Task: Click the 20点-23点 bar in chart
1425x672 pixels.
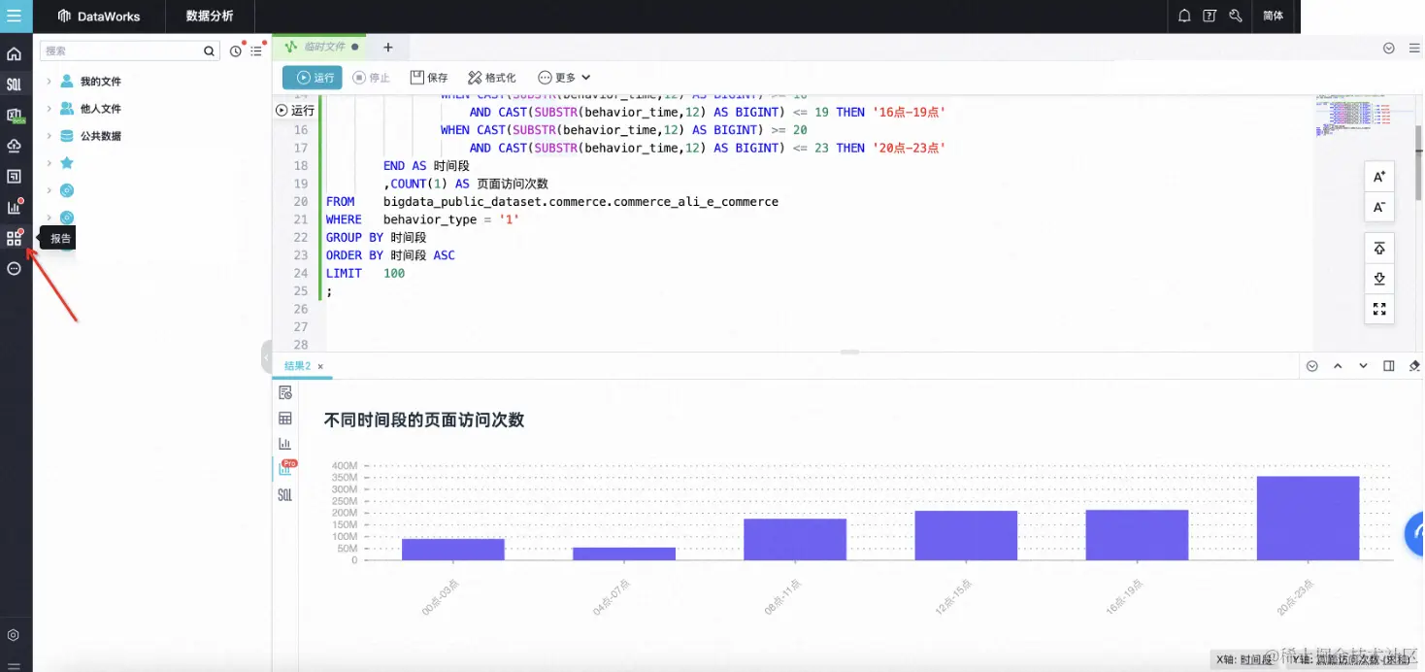Action: click(x=1308, y=518)
